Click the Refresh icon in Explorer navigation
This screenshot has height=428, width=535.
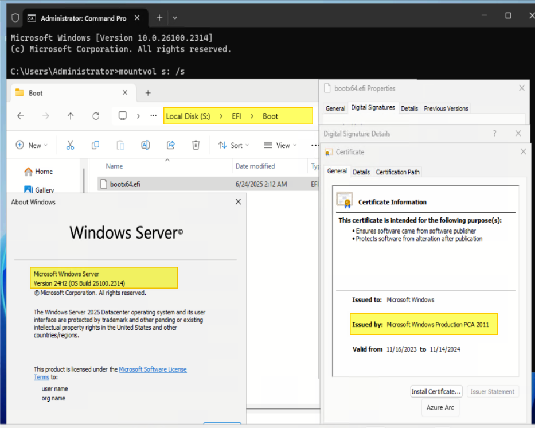(x=96, y=116)
